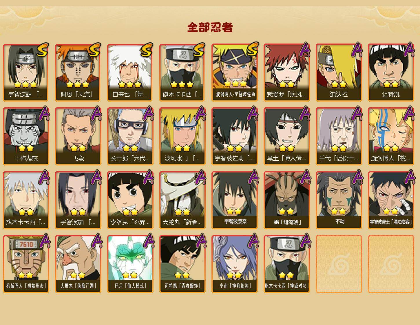Click the 干柿鬼鲛 character card
Screen dimensions: 420x325
click(26, 136)
